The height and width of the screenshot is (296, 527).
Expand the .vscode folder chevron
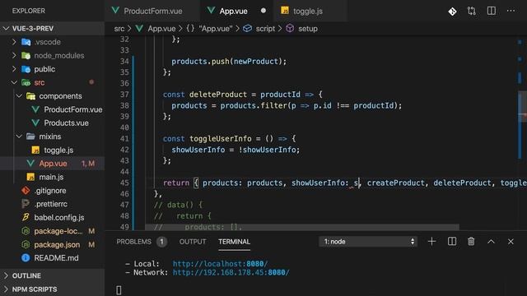(14, 42)
